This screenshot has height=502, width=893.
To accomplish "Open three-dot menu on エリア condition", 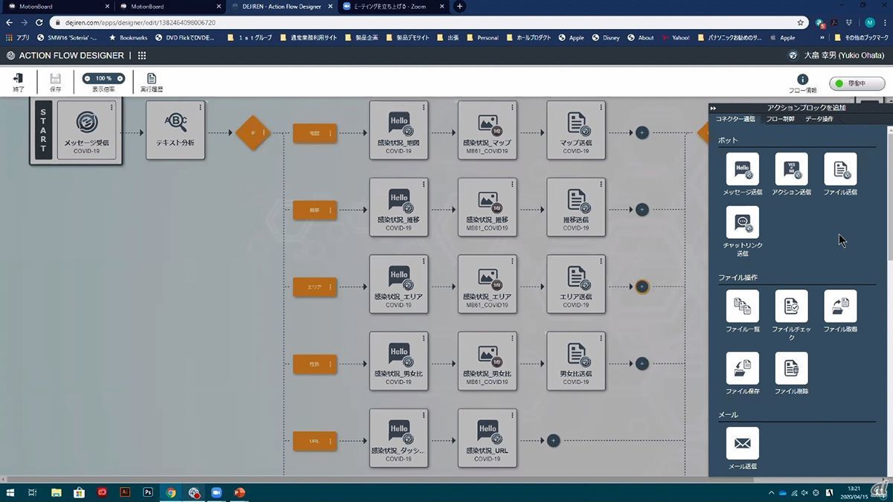I will pyautogui.click(x=330, y=287).
